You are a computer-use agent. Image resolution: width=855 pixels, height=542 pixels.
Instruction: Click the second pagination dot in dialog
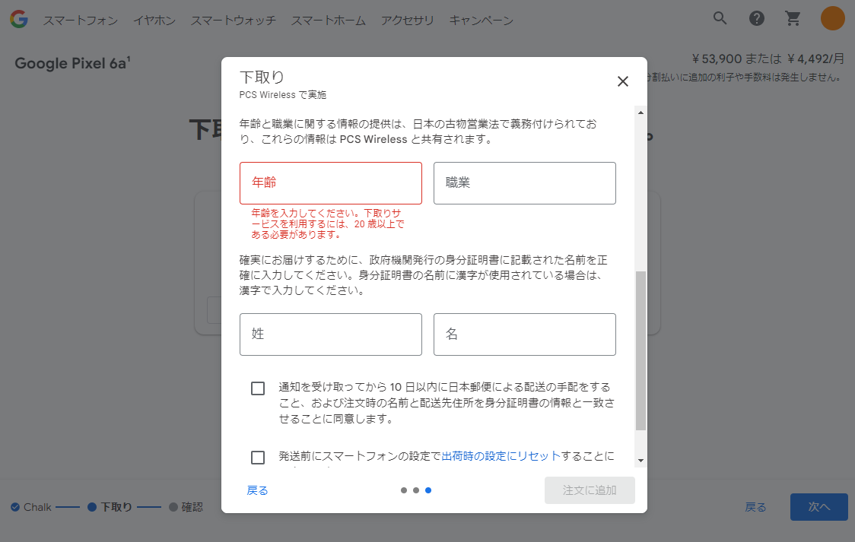click(416, 490)
